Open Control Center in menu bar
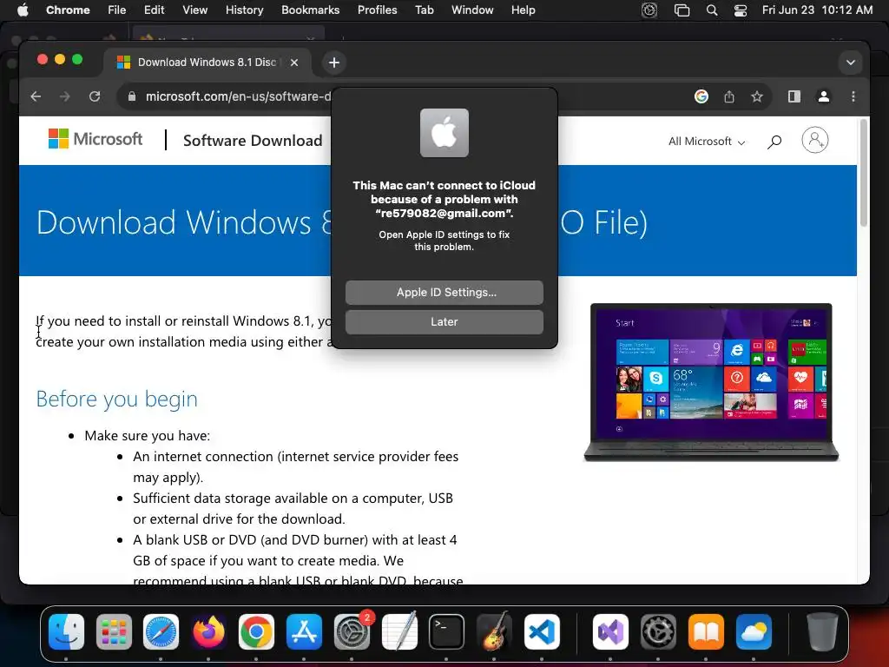Screen dimensions: 889x667 point(740,10)
